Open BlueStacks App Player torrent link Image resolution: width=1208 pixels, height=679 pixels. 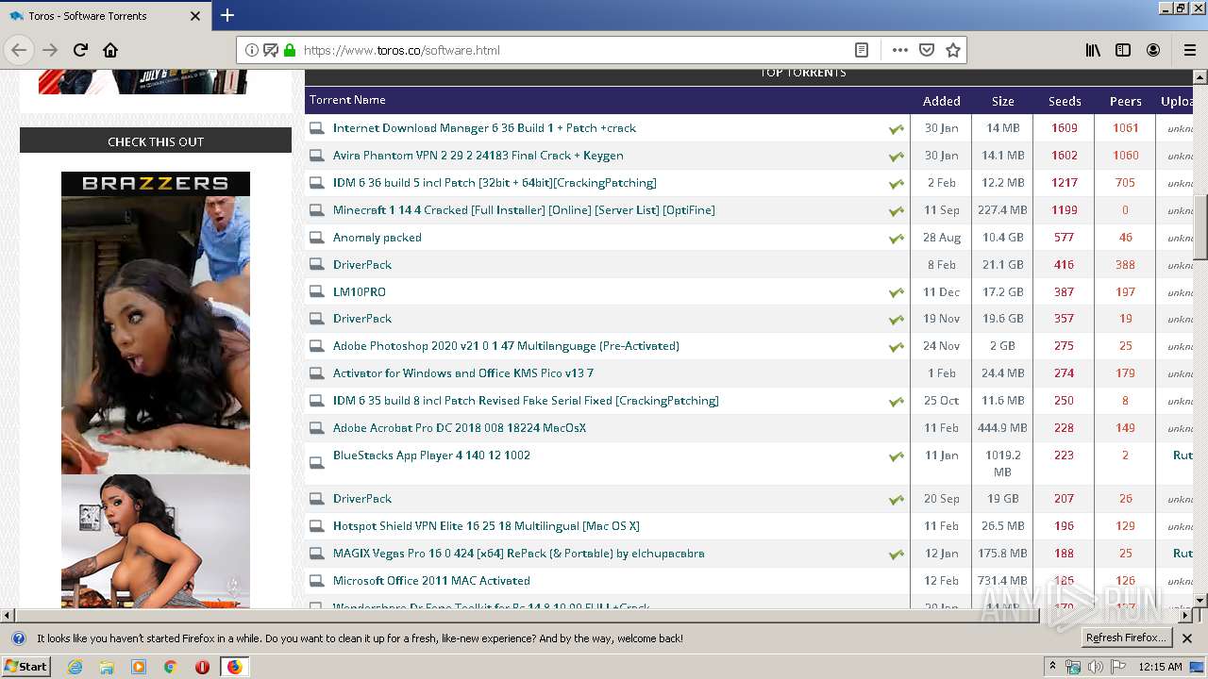point(431,455)
